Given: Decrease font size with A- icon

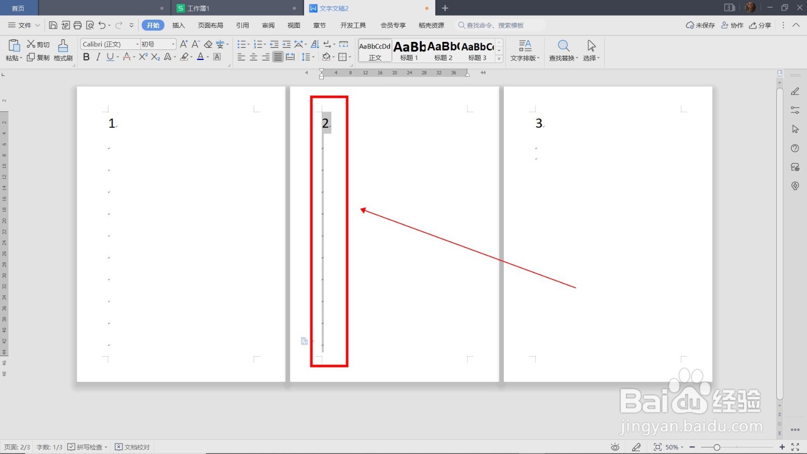Looking at the screenshot, I should (196, 44).
